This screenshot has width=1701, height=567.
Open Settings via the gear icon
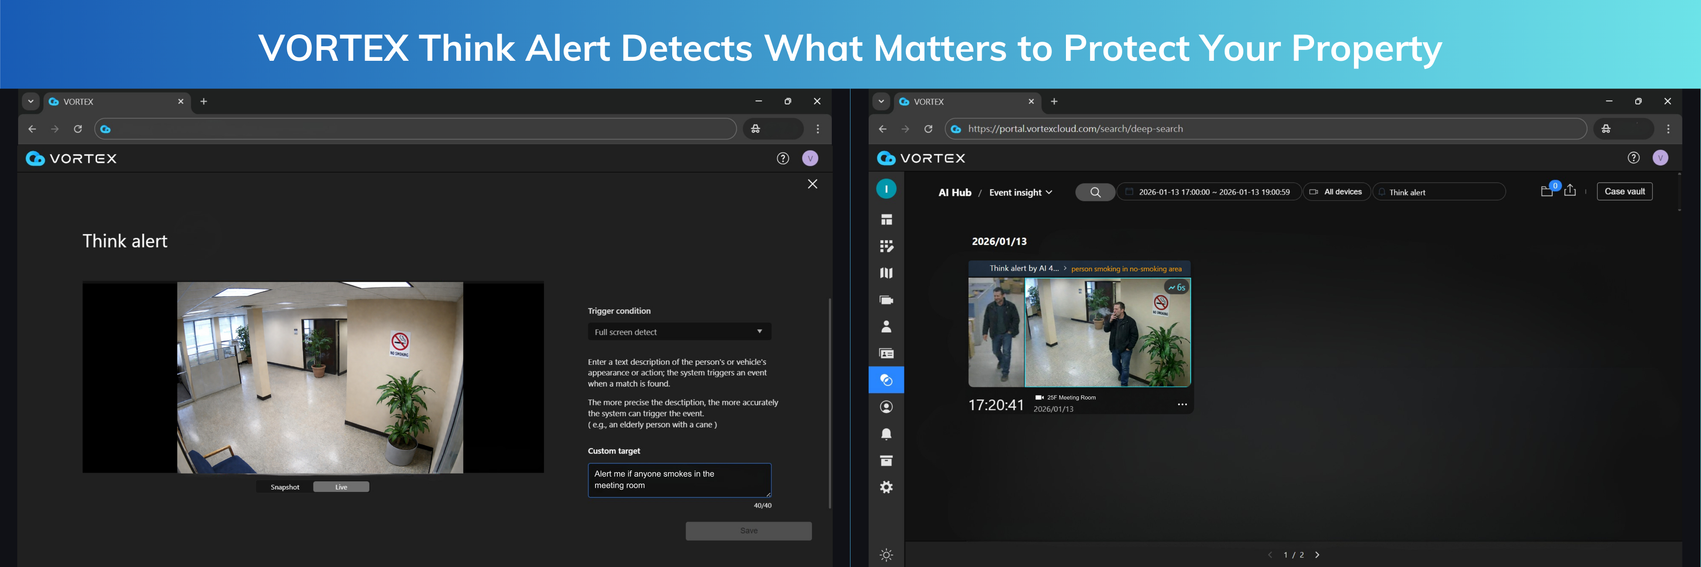point(886,487)
